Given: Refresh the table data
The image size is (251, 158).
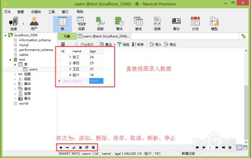Looking at the screenshot, I should [x=87, y=148].
